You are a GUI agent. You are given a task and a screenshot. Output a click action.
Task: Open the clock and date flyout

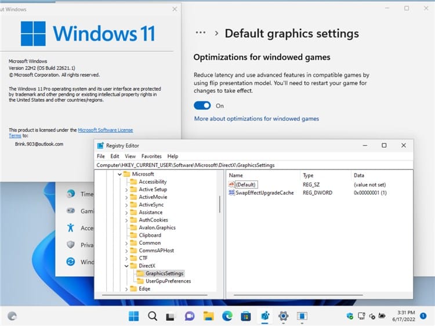point(404,316)
